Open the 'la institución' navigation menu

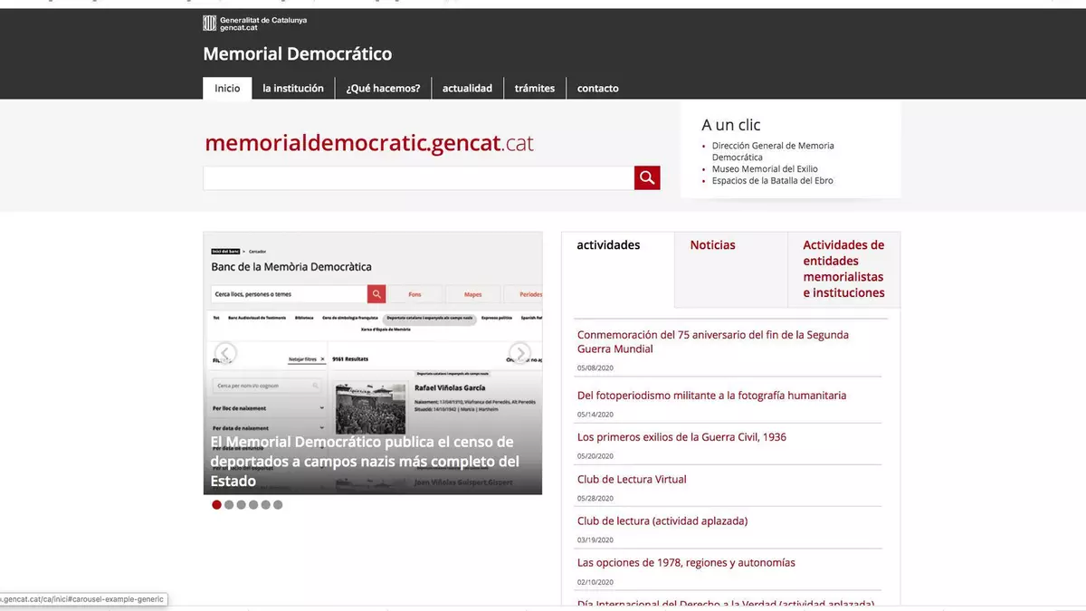point(292,89)
